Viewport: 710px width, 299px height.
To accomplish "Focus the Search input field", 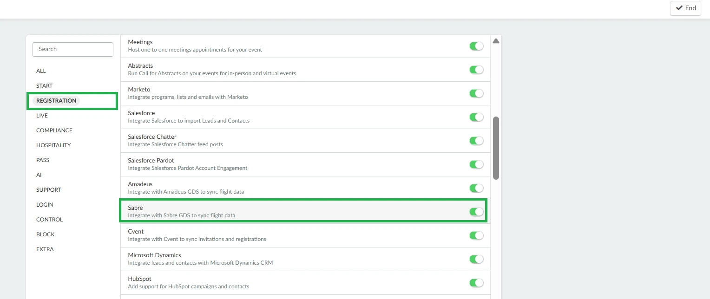I will 73,49.
